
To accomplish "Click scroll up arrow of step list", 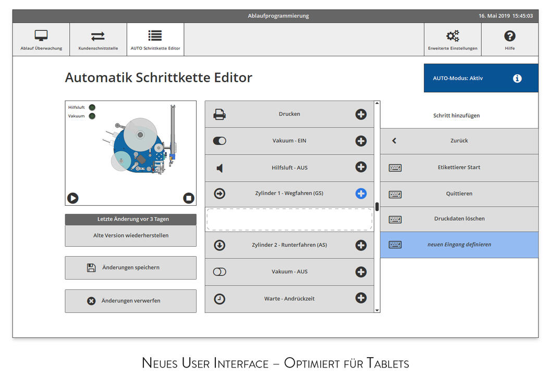I will click(x=377, y=103).
